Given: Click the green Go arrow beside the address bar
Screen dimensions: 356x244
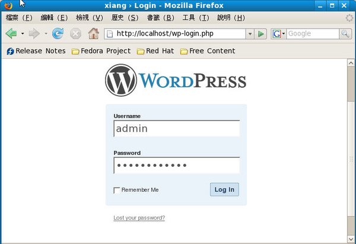Looking at the screenshot, I should coord(260,34).
